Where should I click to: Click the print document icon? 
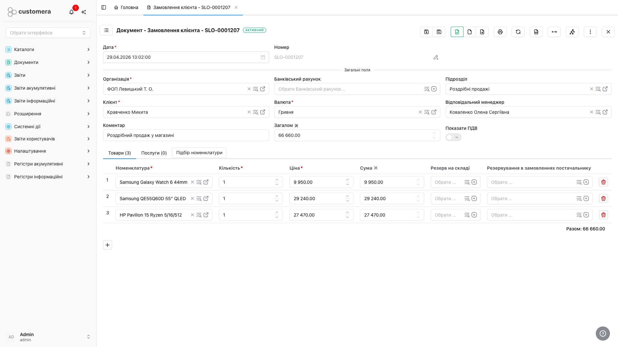click(500, 32)
